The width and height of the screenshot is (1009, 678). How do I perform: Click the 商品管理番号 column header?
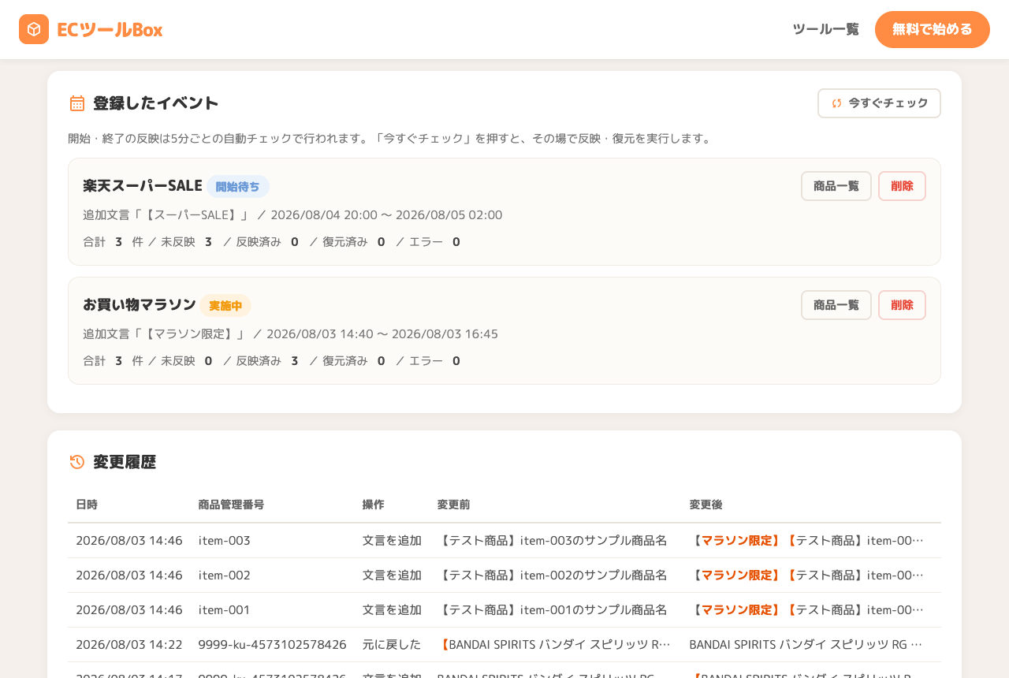pos(231,505)
